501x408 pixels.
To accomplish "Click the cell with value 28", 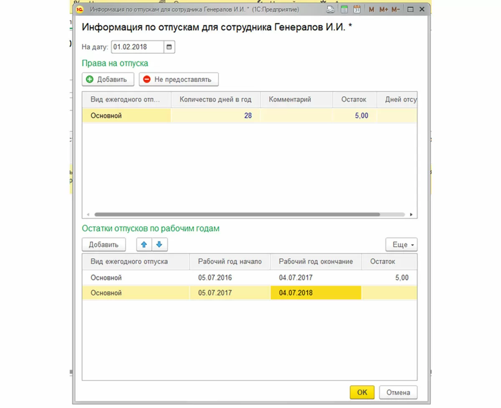I will click(x=215, y=115).
